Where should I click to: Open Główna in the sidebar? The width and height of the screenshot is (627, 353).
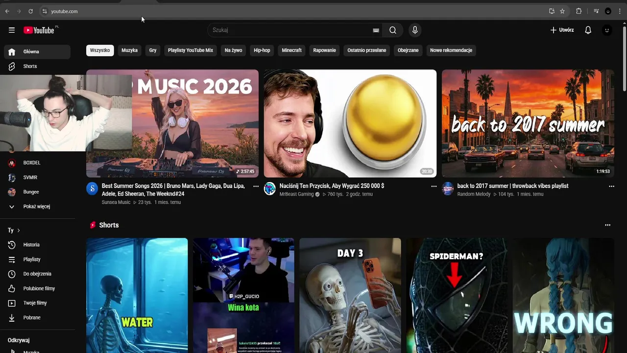click(x=37, y=51)
